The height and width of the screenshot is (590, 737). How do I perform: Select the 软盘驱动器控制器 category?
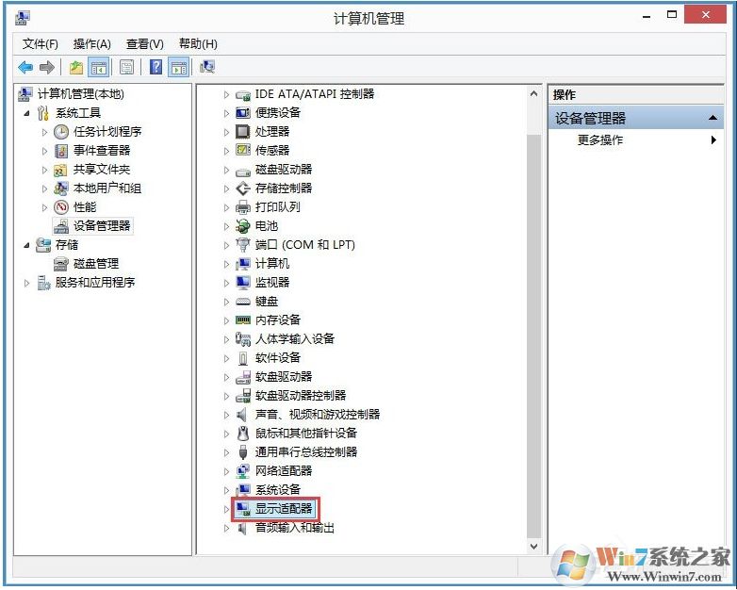[x=301, y=396]
